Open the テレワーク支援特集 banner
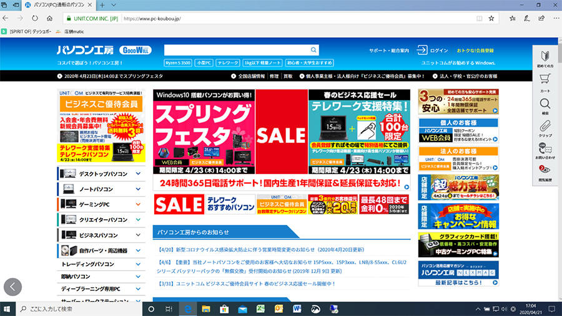This screenshot has height=316, width=562. (x=359, y=132)
